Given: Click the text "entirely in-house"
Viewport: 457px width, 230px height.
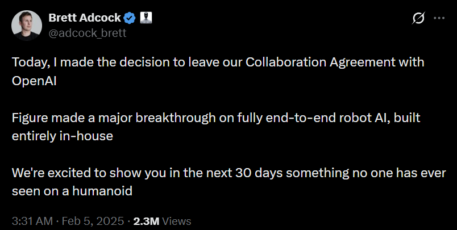Looking at the screenshot, I should (53, 136).
